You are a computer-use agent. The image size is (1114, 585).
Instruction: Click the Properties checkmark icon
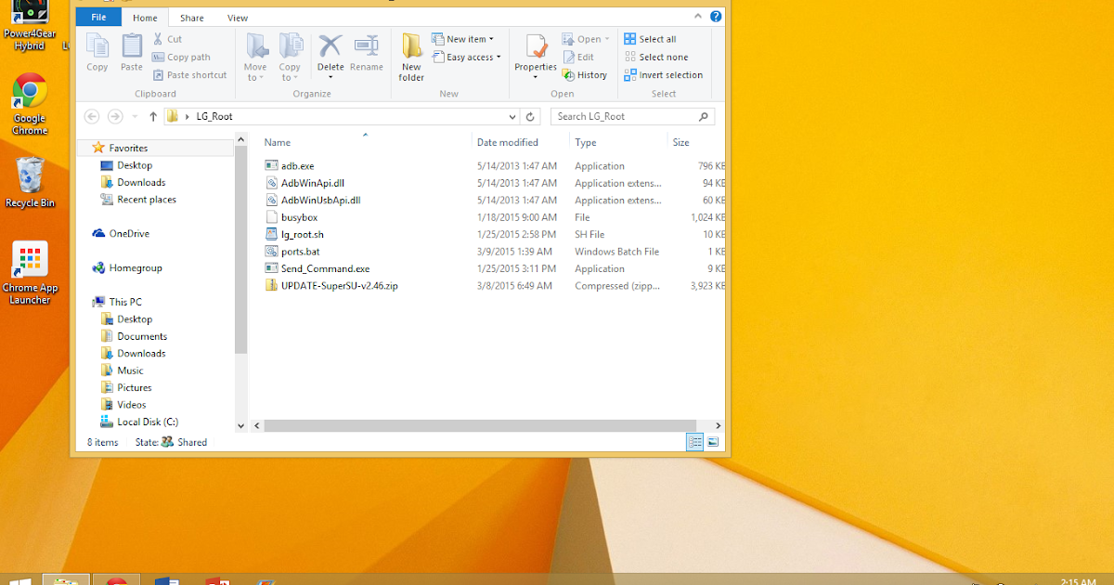pos(536,46)
